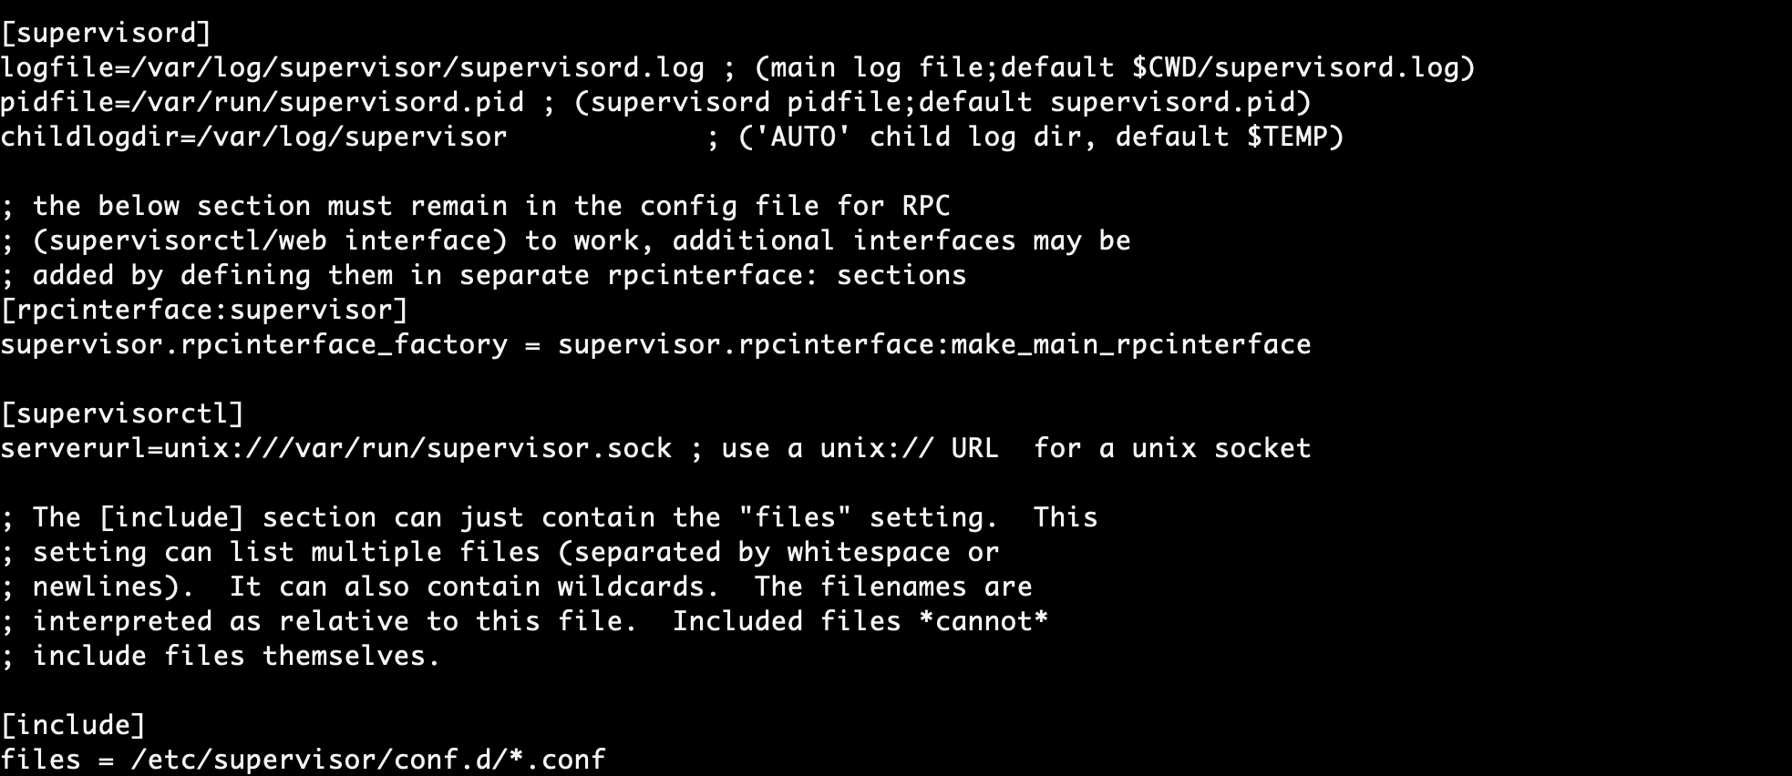
Task: Click supervisor.rpcinterface_factory key
Action: 254,344
